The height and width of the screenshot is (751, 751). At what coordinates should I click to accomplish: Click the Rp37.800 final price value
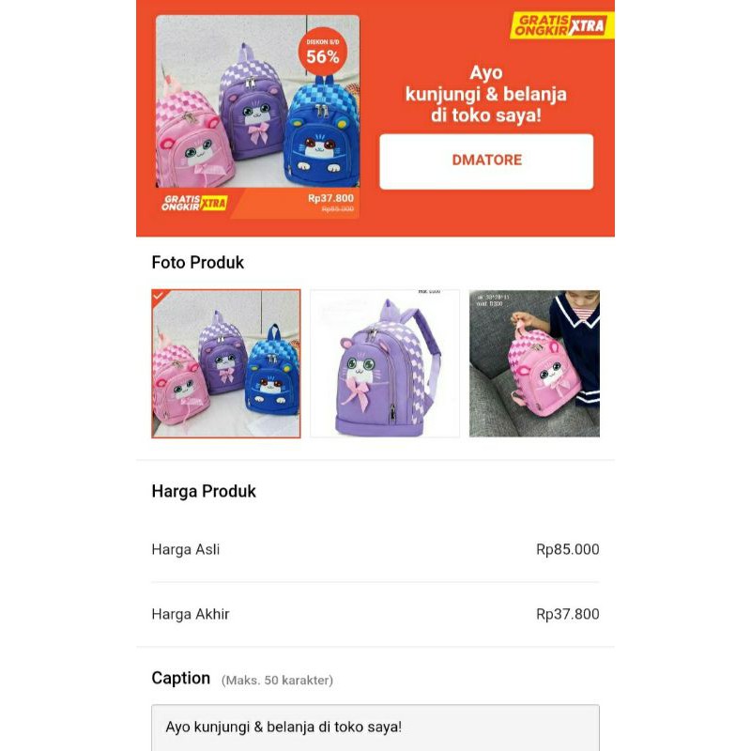(x=568, y=614)
